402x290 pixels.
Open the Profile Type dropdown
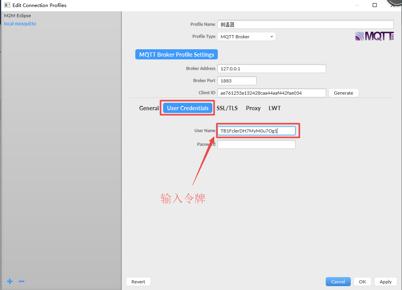271,36
